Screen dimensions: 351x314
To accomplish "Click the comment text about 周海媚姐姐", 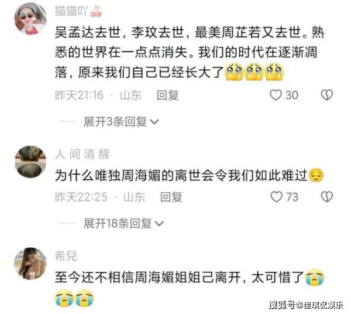I will click(x=189, y=286).
